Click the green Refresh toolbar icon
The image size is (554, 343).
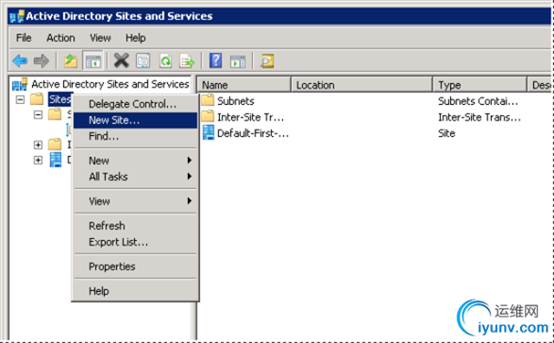[165, 60]
